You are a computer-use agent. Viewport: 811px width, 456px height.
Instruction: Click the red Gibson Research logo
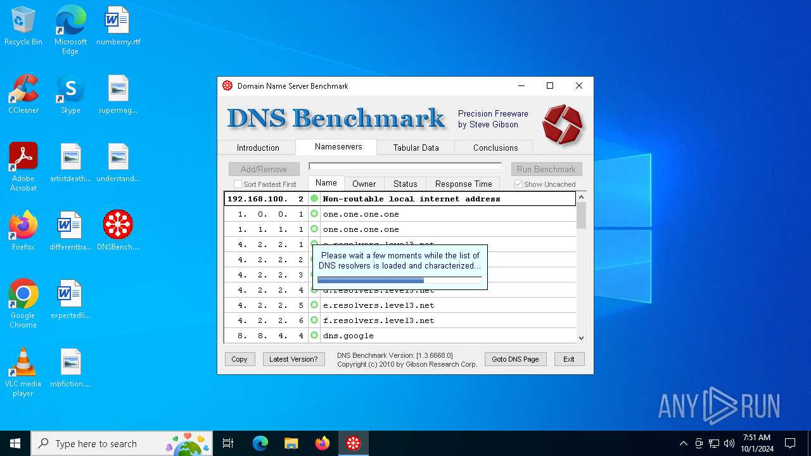point(562,124)
